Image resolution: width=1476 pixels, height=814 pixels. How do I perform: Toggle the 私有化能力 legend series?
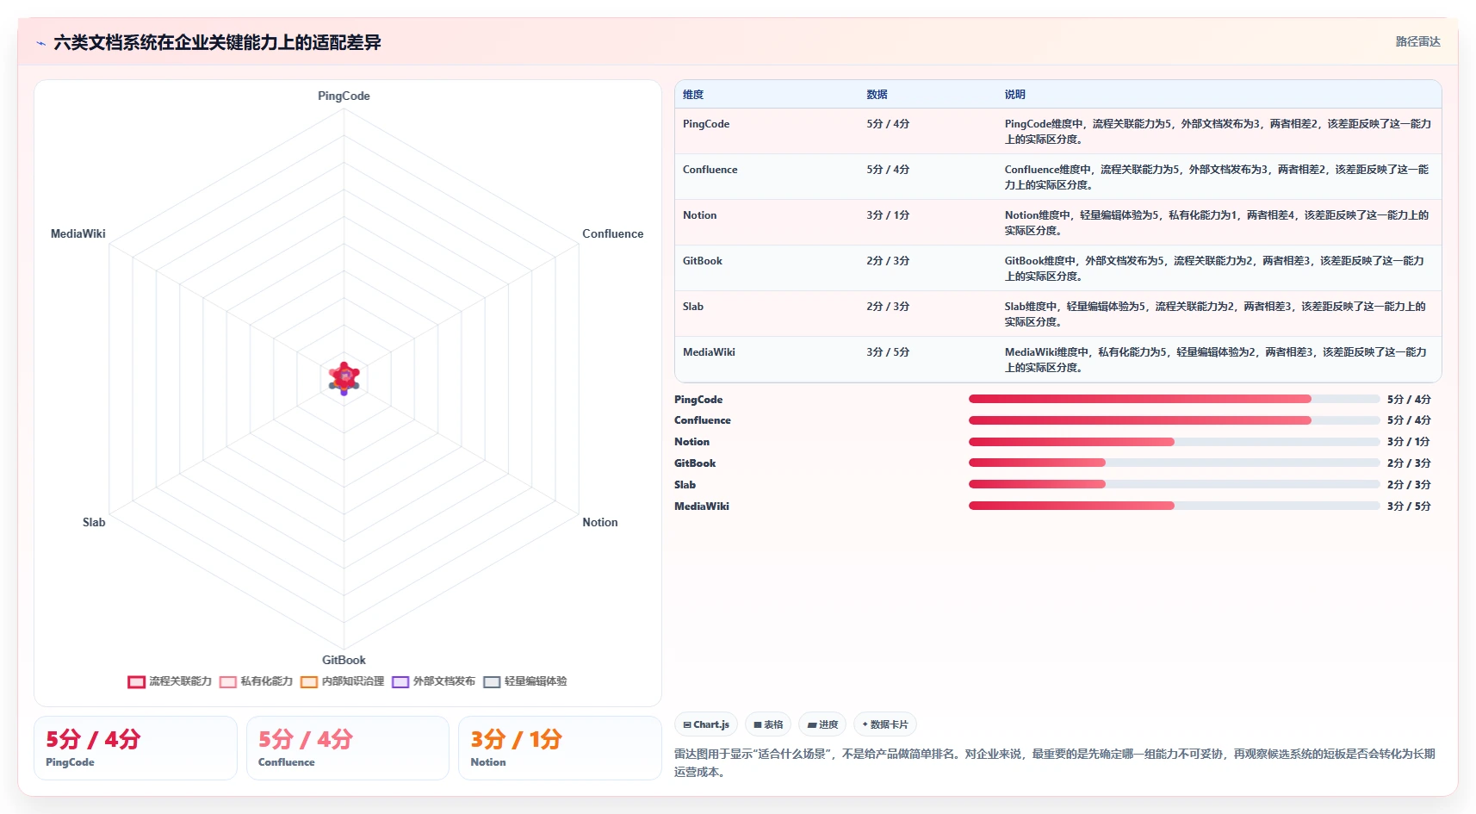[256, 681]
